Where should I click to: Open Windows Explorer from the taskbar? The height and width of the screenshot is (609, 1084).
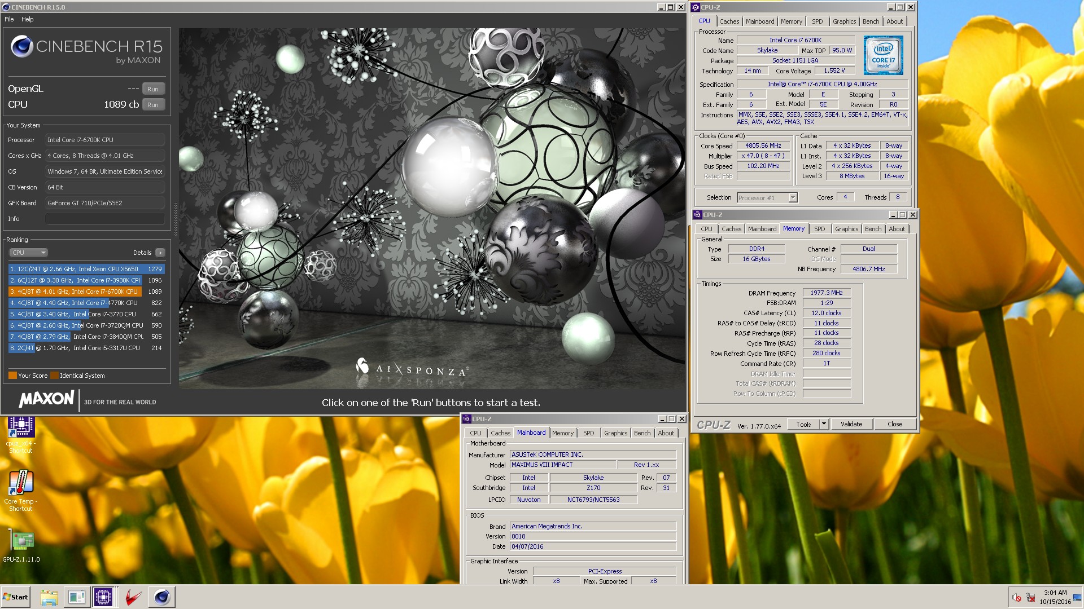point(49,597)
